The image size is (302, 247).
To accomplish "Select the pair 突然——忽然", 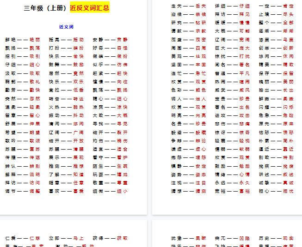I will [x=23, y=99].
